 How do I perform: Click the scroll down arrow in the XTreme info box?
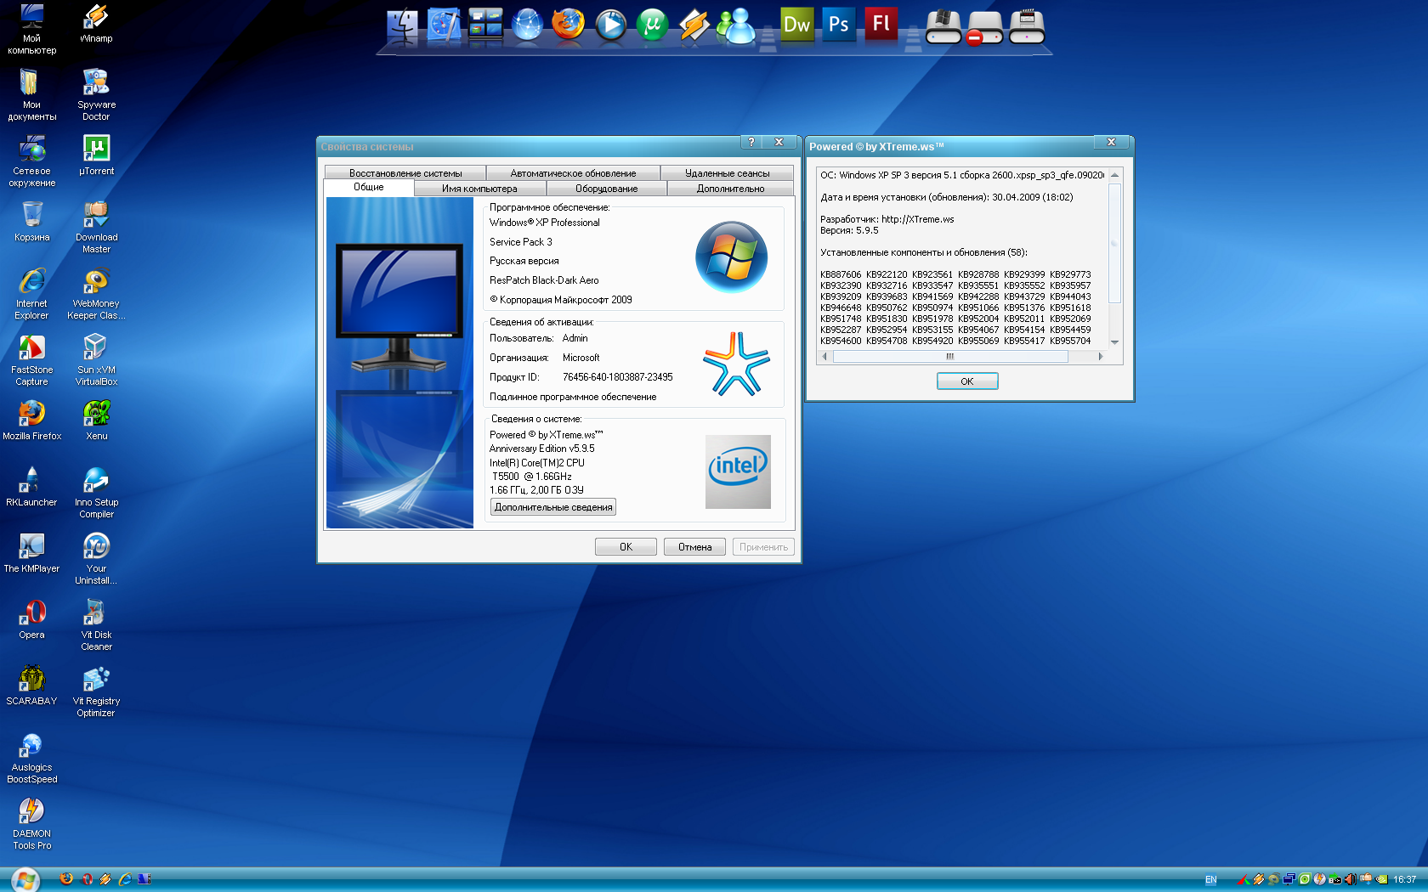(x=1114, y=342)
